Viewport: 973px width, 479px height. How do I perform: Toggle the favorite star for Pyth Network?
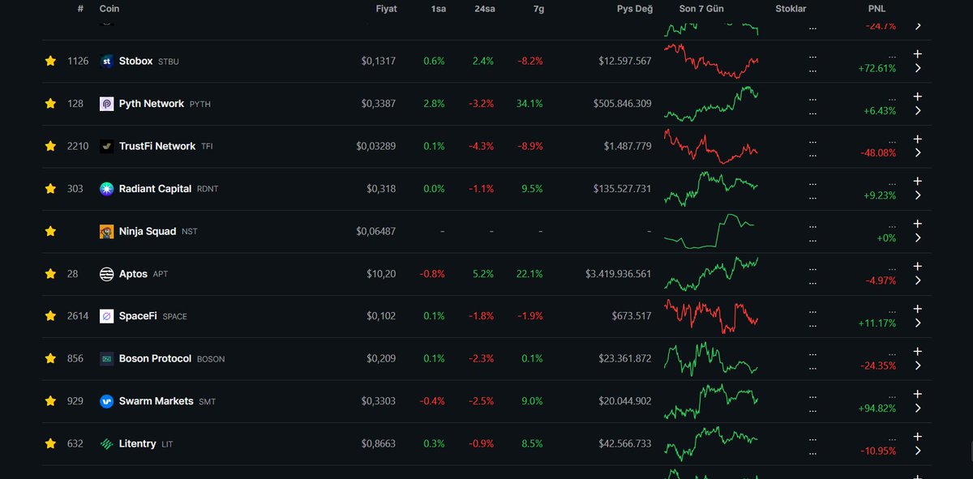[x=50, y=104]
